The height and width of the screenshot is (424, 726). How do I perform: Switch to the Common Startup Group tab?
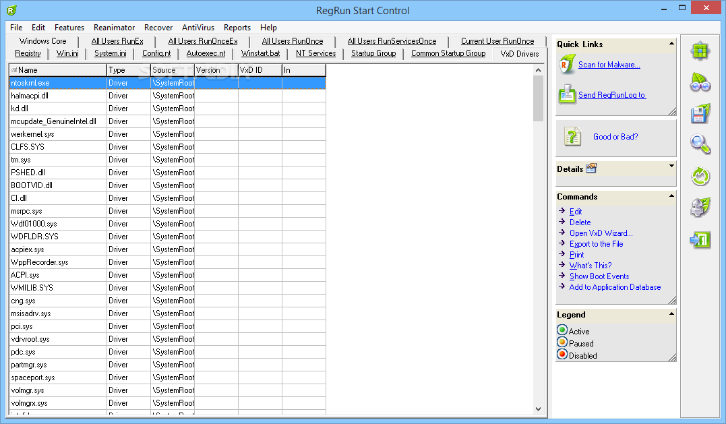(x=448, y=53)
